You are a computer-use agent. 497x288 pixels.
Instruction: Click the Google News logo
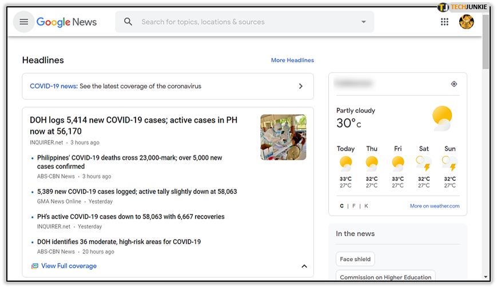[x=66, y=22]
